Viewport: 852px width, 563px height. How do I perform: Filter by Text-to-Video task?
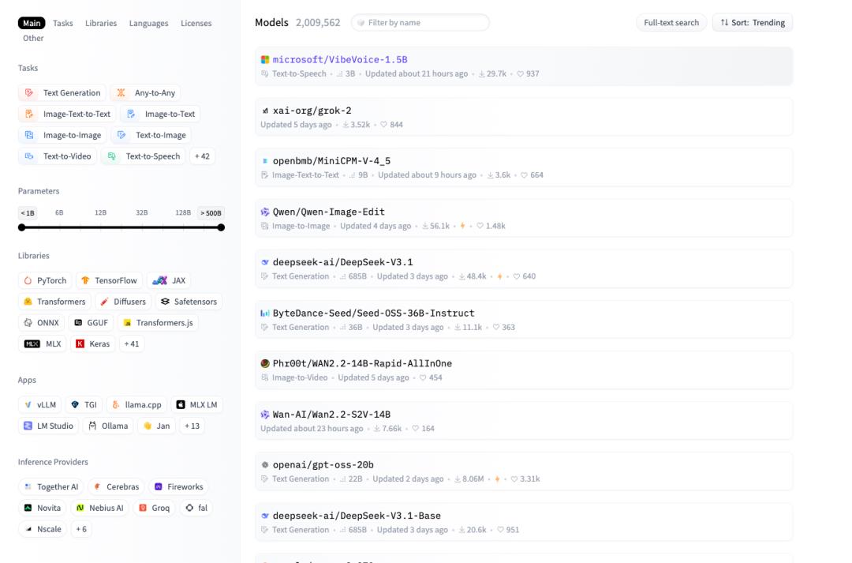pyautogui.click(x=58, y=156)
